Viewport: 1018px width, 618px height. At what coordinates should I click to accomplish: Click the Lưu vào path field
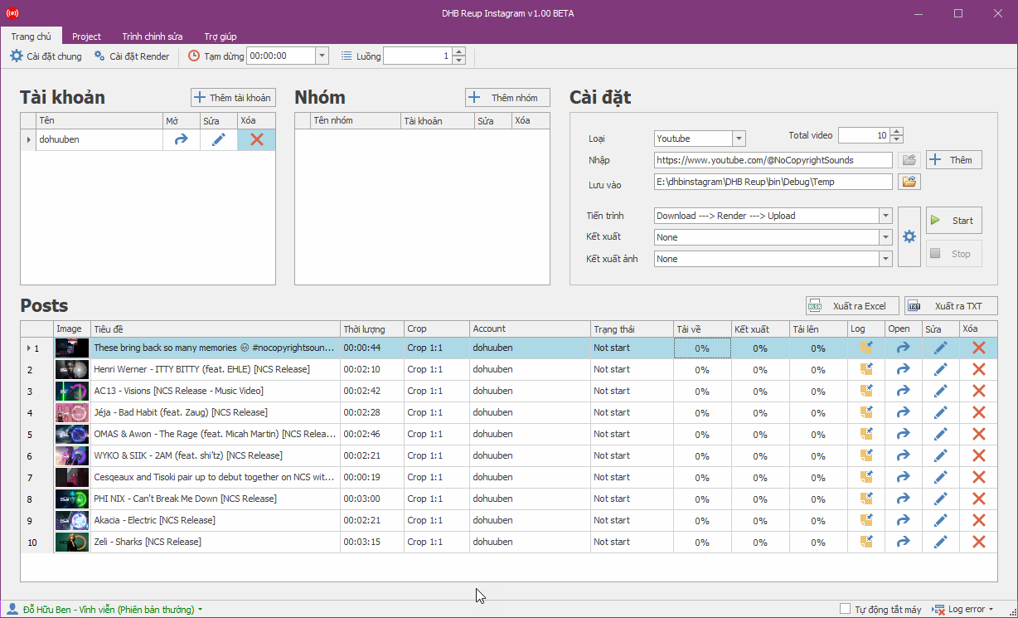(773, 182)
